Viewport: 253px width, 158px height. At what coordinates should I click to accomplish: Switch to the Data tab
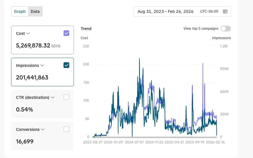[35, 11]
